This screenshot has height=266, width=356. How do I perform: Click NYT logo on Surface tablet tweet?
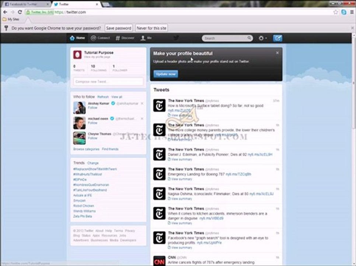159,105
